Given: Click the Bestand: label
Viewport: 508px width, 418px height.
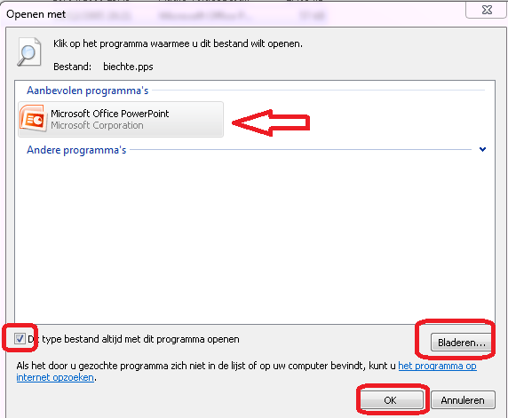Looking at the screenshot, I should (72, 67).
